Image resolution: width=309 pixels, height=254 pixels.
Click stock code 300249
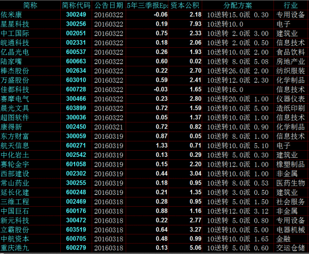pyautogui.click(x=76, y=14)
